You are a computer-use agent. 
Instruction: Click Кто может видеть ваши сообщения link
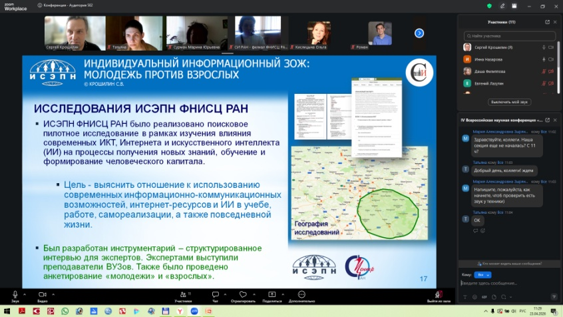509,264
